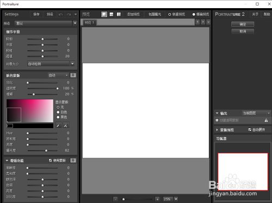Click the warning icon in output panel
The width and height of the screenshot is (272, 203).
pos(266,120)
